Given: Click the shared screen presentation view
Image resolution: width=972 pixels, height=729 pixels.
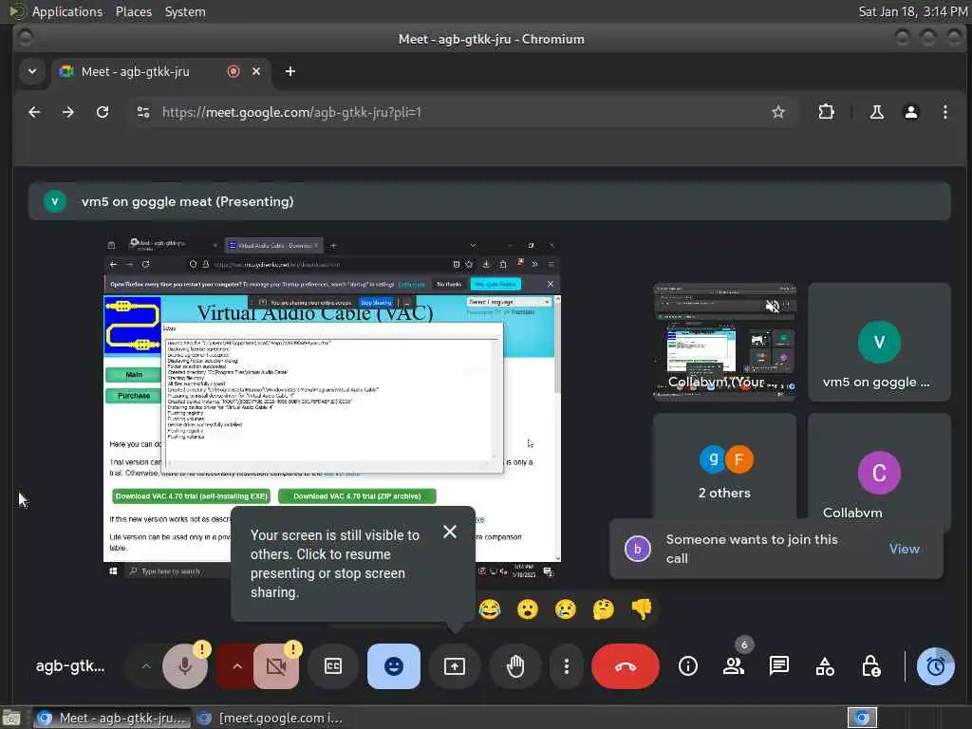Looking at the screenshot, I should (332, 408).
